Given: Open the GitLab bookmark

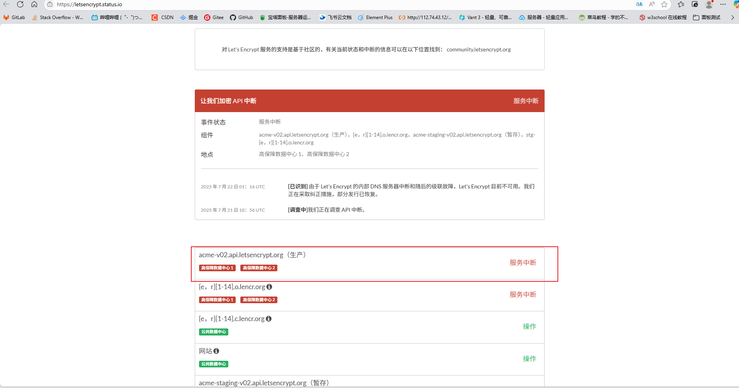Looking at the screenshot, I should coord(14,18).
